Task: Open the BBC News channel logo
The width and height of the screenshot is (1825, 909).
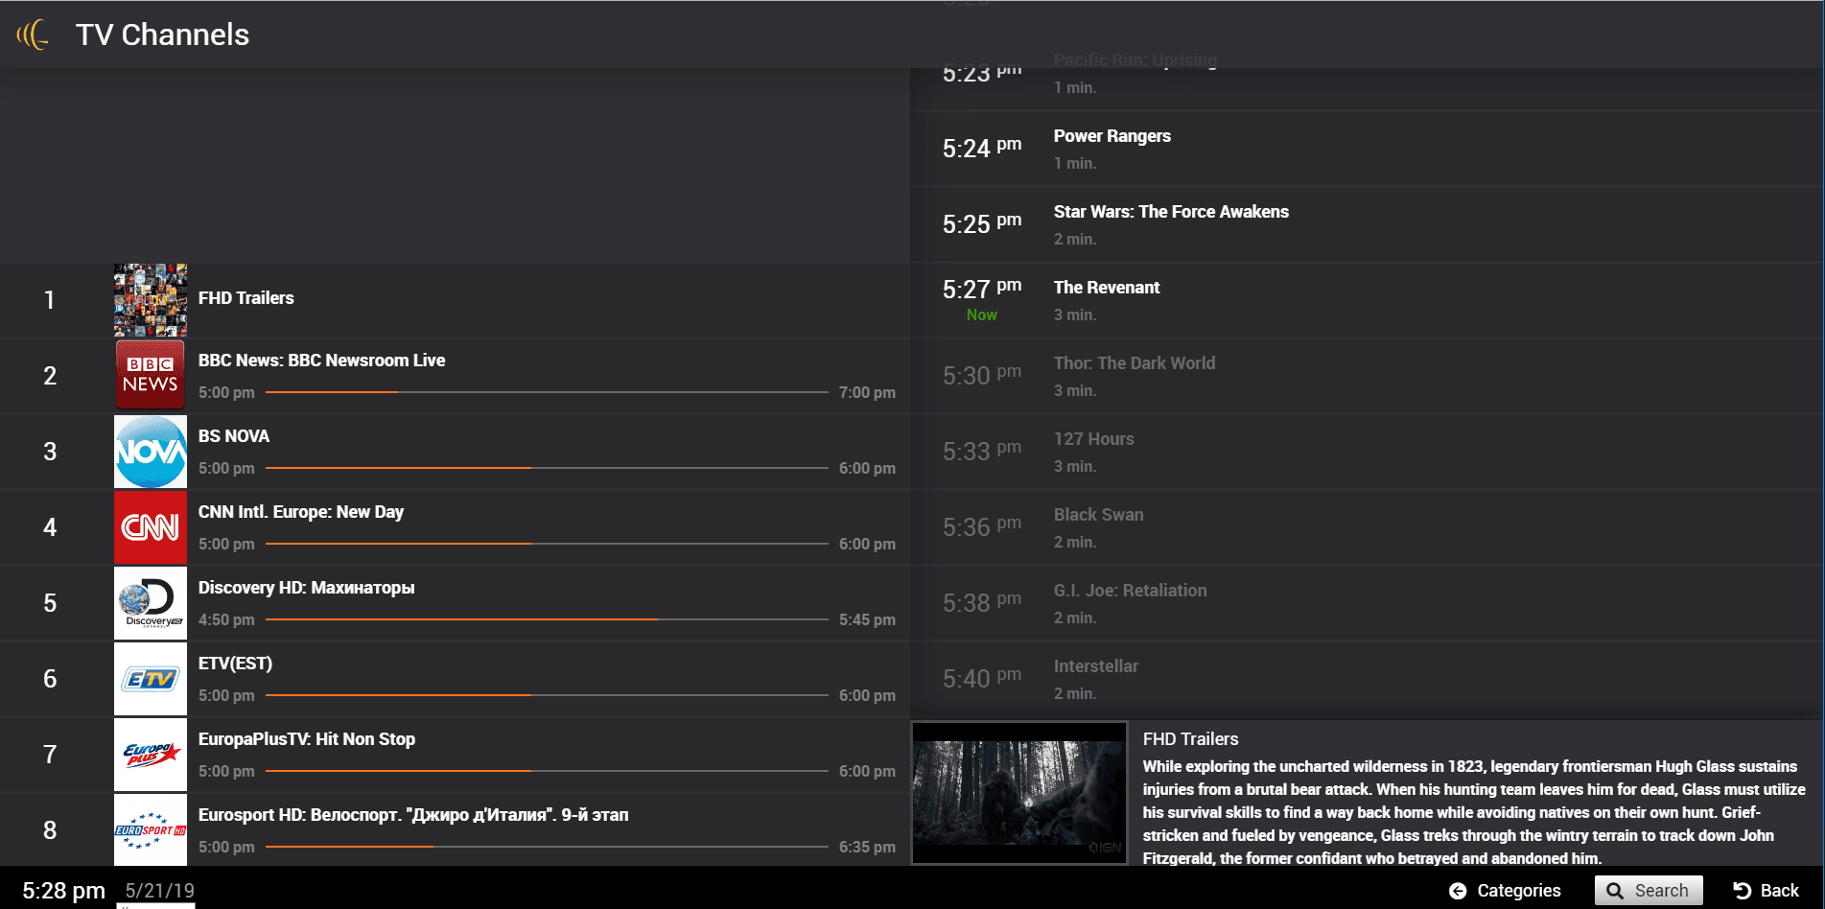Action: (x=151, y=376)
